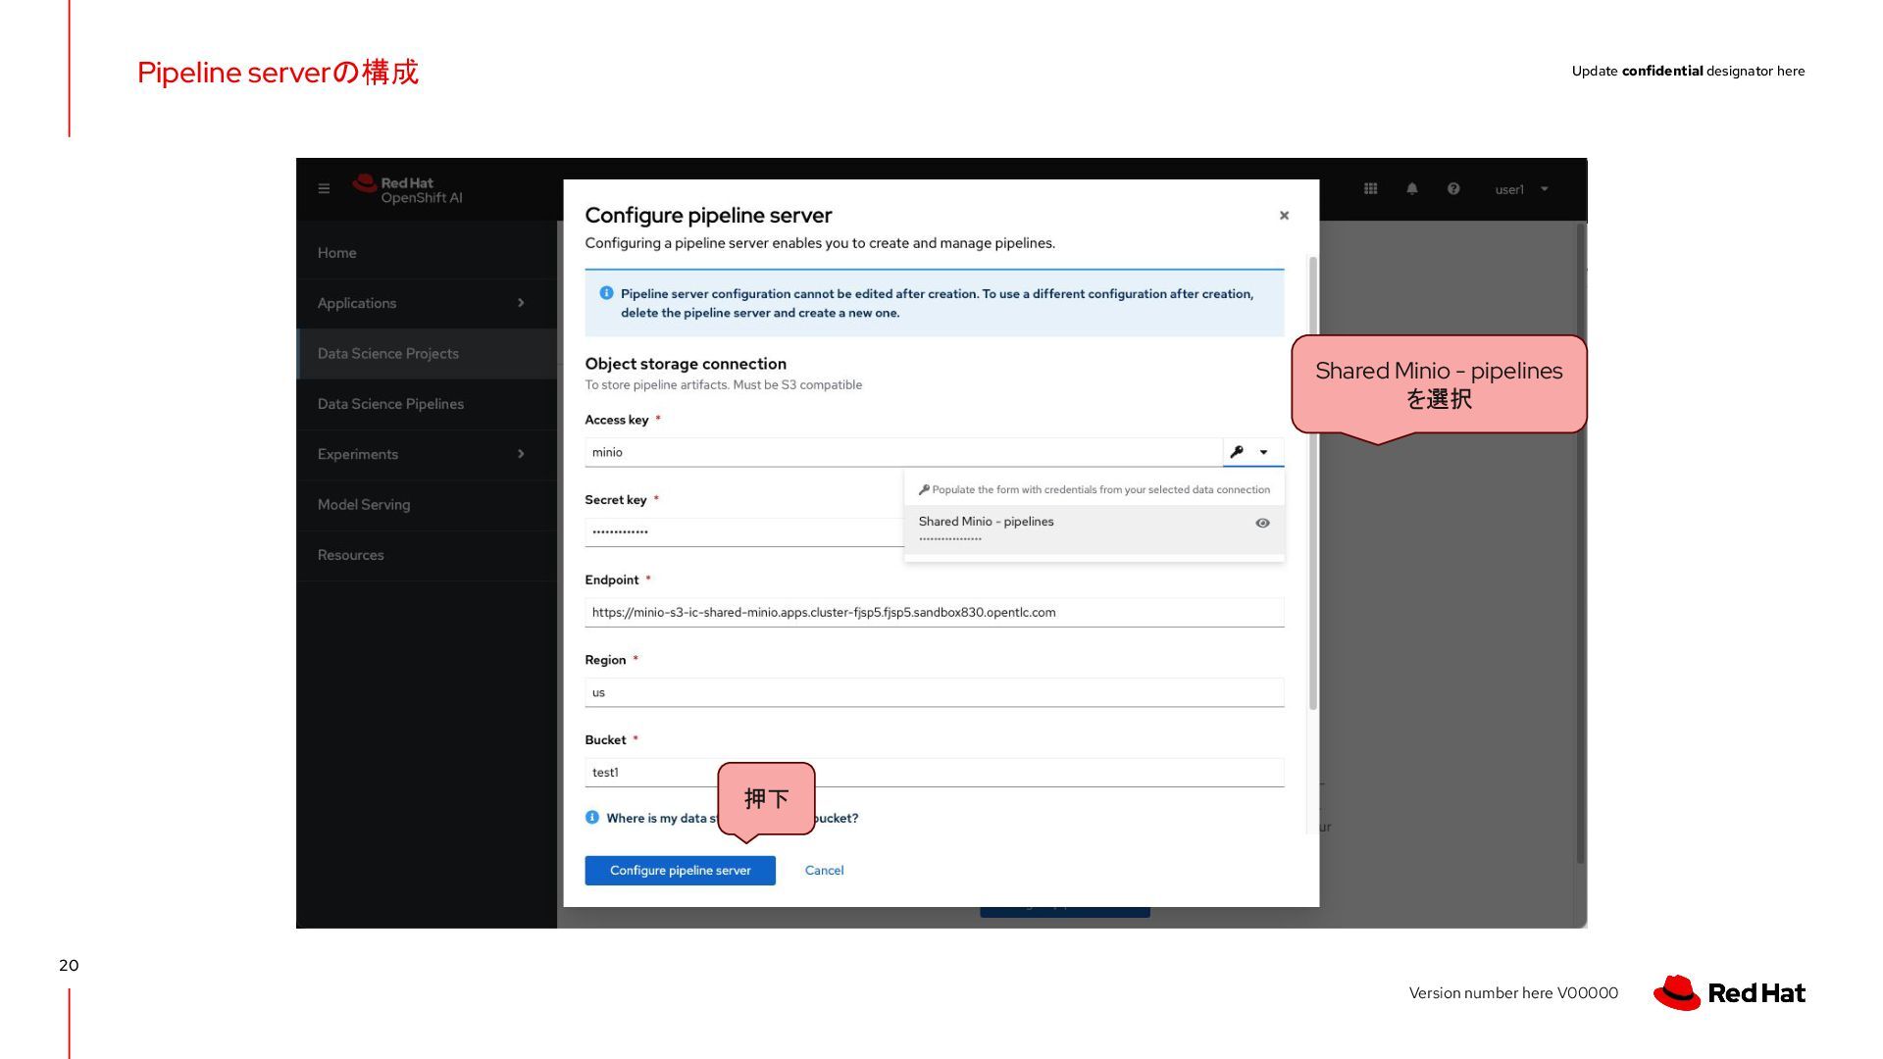Viewport: 1883px width, 1059px height.
Task: Select Shared Minio - pipelines data connection
Action: [x=1094, y=529]
